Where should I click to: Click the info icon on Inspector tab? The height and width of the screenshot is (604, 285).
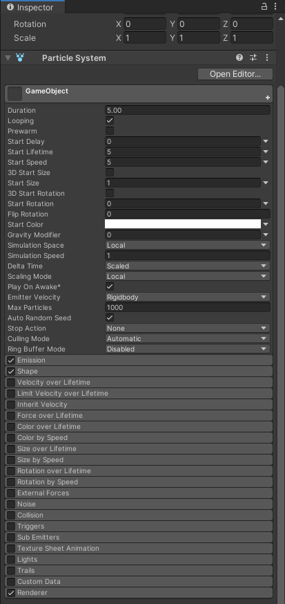tap(10, 7)
